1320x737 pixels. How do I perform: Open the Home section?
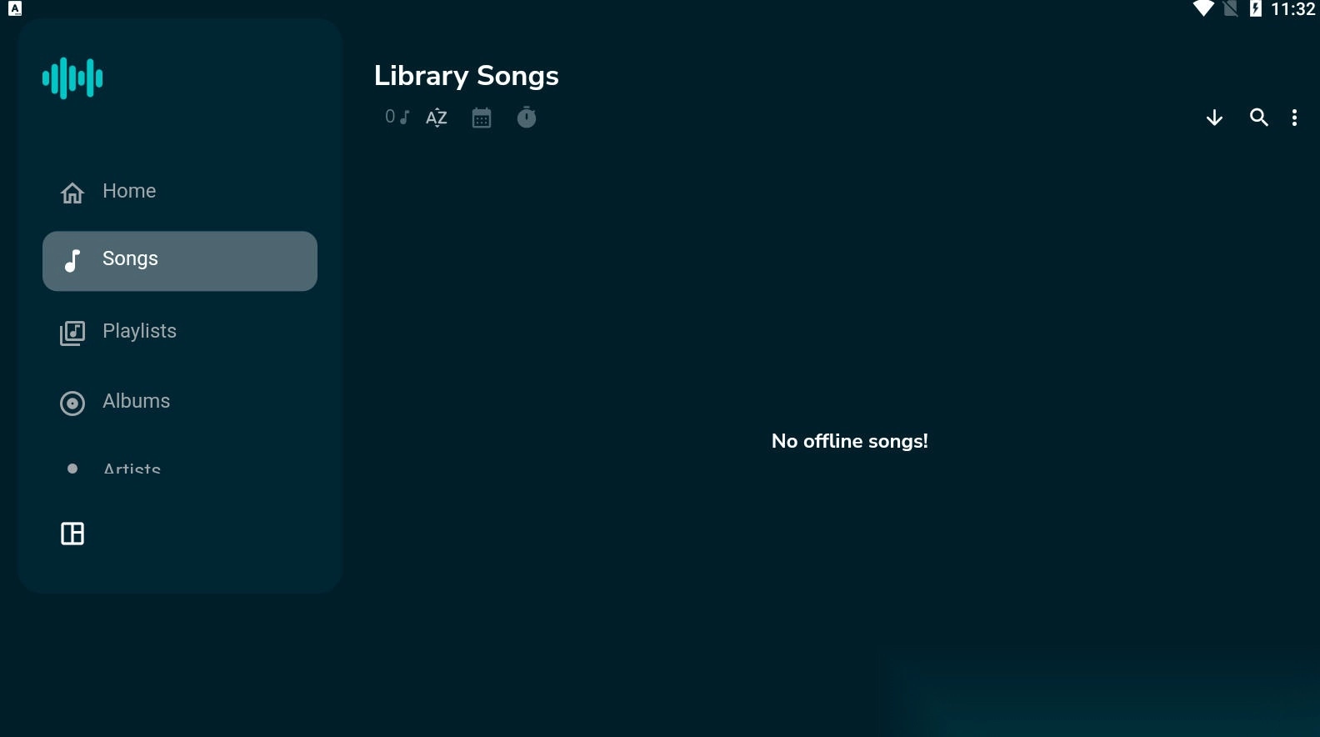(180, 192)
